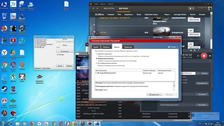This screenshot has height=126, width=224.
Task: Open the uTorrent desktop shortcut
Action: point(13,78)
